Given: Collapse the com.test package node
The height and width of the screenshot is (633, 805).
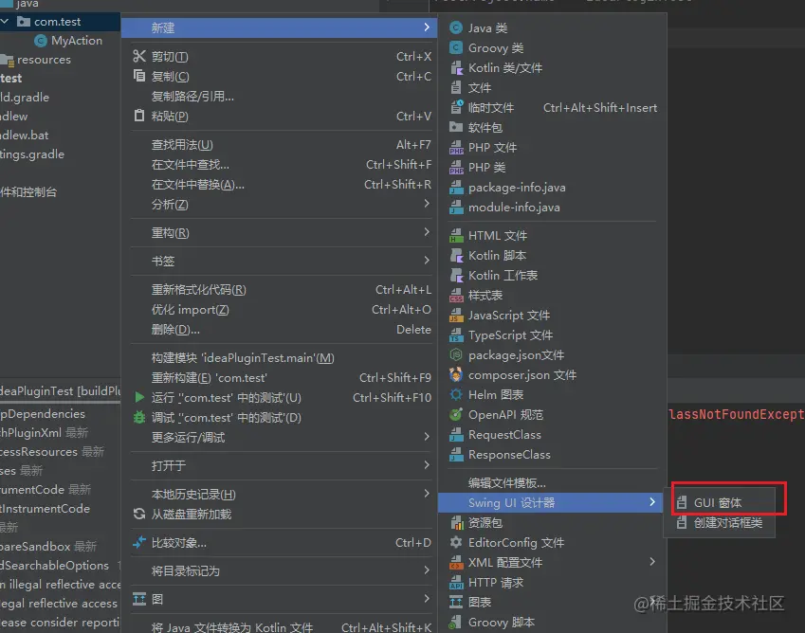Looking at the screenshot, I should point(5,22).
